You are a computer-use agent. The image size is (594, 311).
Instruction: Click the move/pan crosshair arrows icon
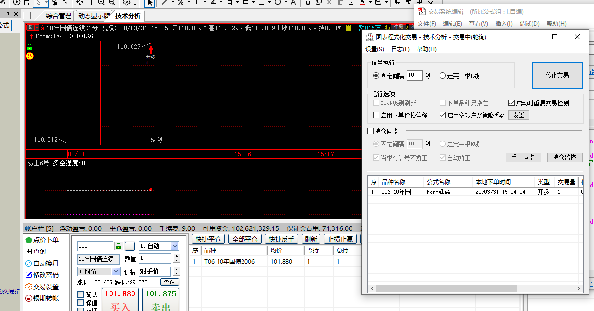click(80, 2)
